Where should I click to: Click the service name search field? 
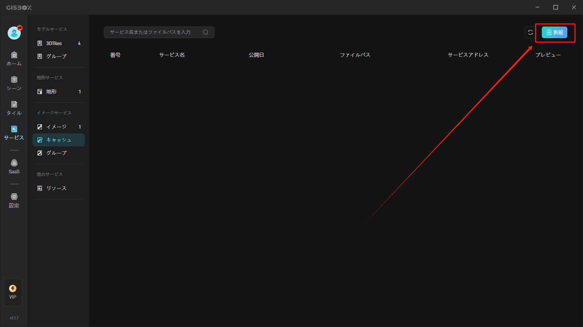(x=159, y=32)
